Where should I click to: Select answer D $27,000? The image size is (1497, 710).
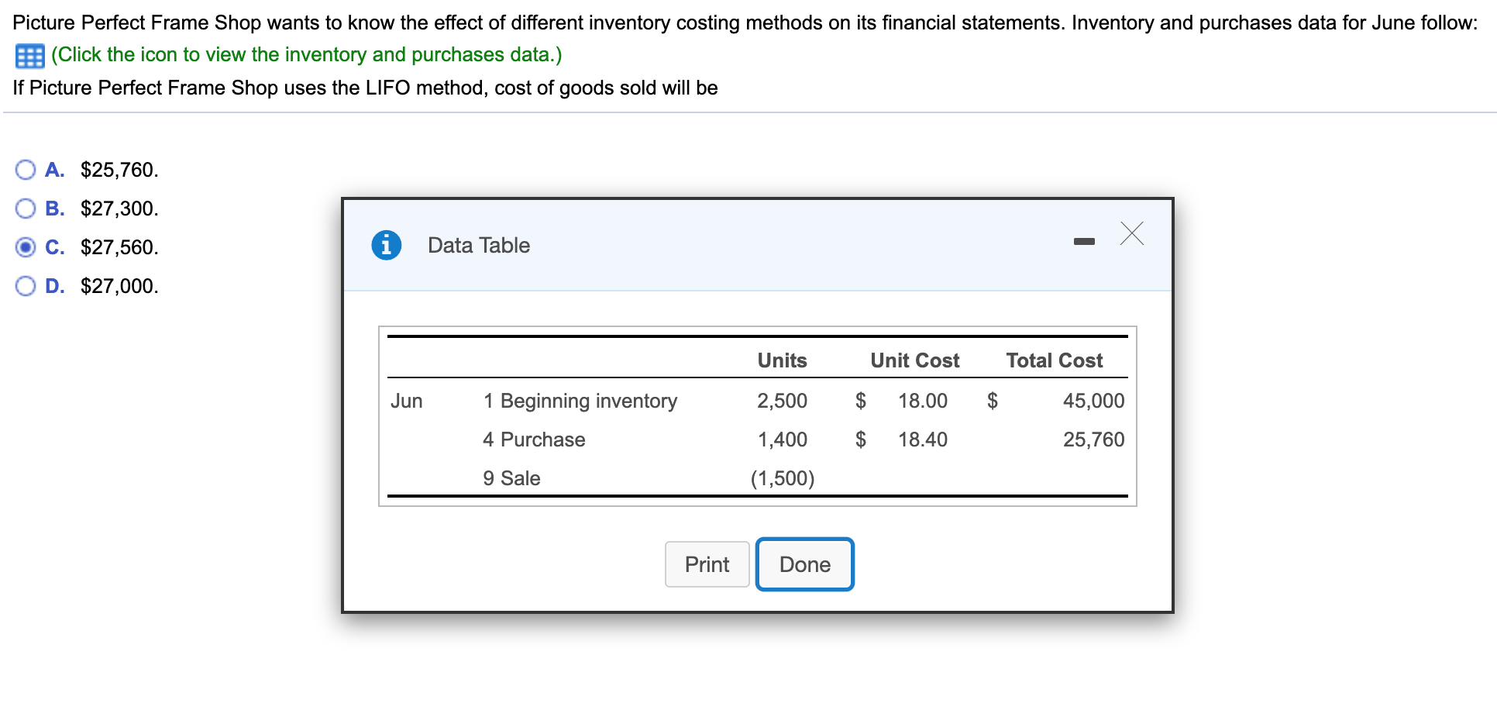coord(26,286)
